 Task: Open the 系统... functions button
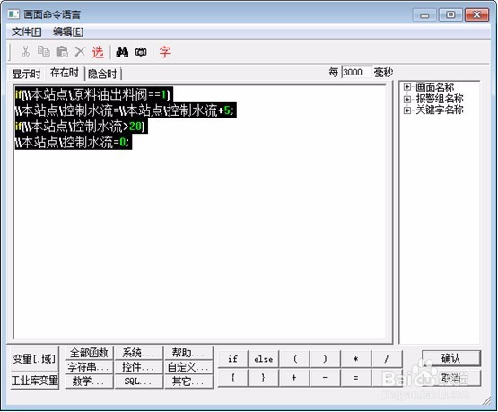139,353
